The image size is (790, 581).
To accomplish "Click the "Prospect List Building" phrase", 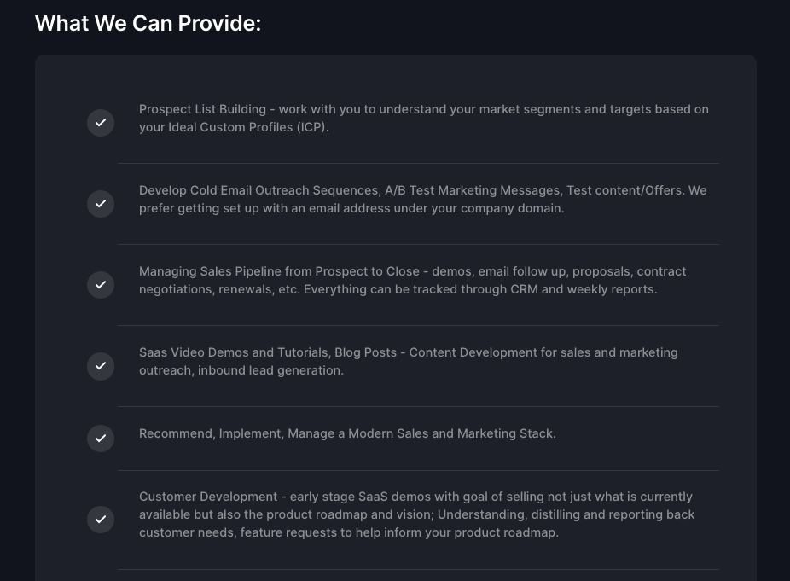I will click(202, 109).
